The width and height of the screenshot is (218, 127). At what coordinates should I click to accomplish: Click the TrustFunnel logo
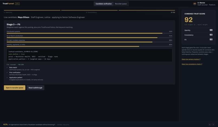click(8, 4)
